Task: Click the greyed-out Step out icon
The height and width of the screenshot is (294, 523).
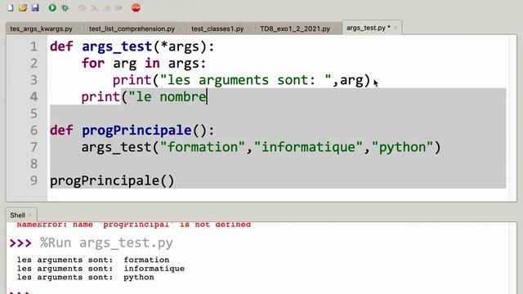Action: pos(107,7)
